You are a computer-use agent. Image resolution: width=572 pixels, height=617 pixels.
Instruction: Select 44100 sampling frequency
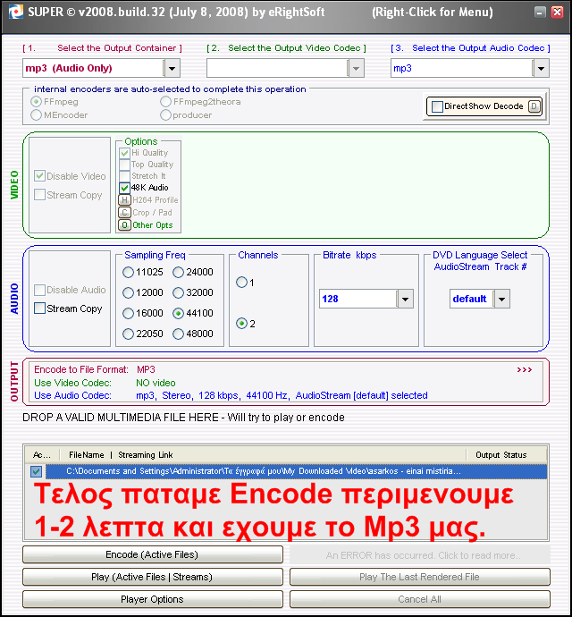tap(178, 313)
